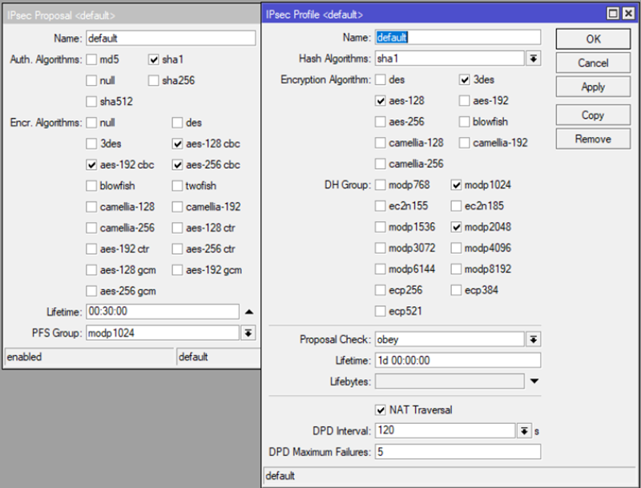Screen dimensions: 641x488
Task: Click the Copy button
Action: point(593,115)
